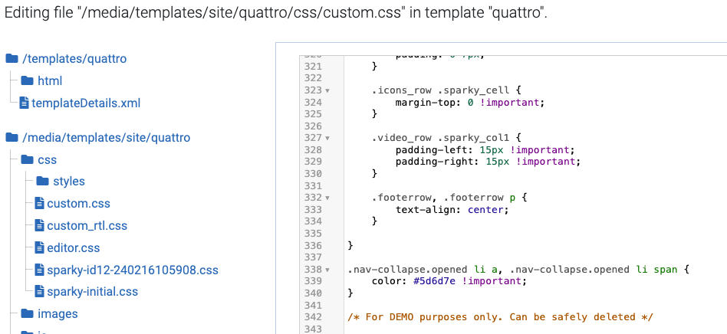Click the editor.css file icon
Image resolution: width=727 pixels, height=334 pixels.
[x=40, y=248]
